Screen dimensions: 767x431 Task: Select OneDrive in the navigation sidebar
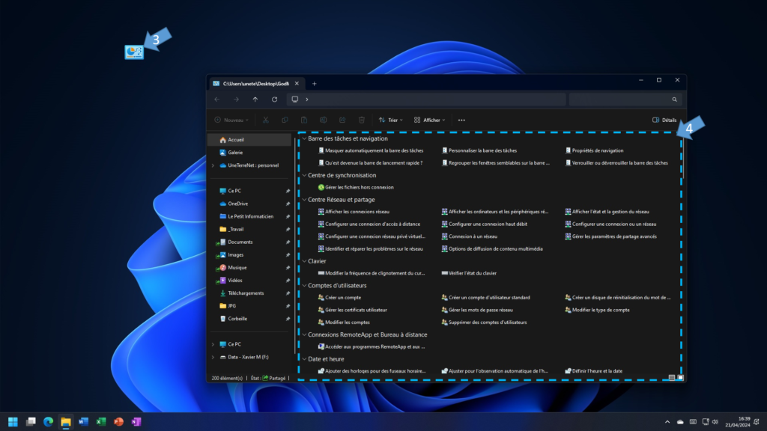point(240,204)
